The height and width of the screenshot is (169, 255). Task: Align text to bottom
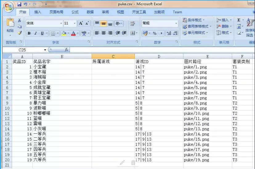pyautogui.click(x=110, y=23)
